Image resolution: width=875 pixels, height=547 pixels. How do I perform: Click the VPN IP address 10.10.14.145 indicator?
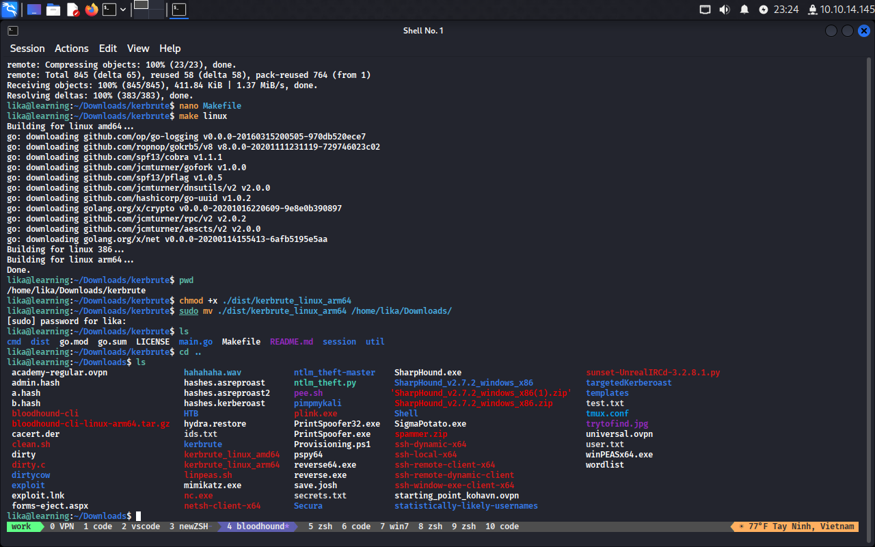point(845,10)
